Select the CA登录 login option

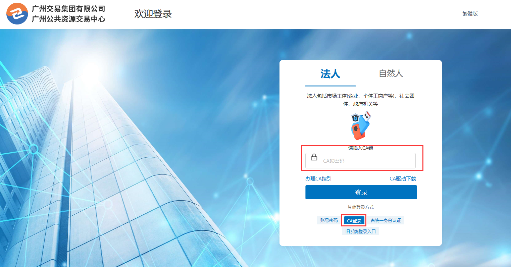(x=354, y=220)
